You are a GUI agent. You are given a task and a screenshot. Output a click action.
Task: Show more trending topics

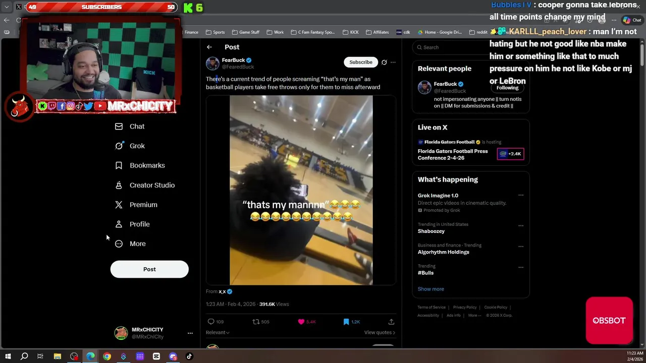430,289
